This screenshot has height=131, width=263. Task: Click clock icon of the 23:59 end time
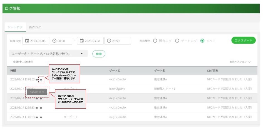(x=109, y=41)
